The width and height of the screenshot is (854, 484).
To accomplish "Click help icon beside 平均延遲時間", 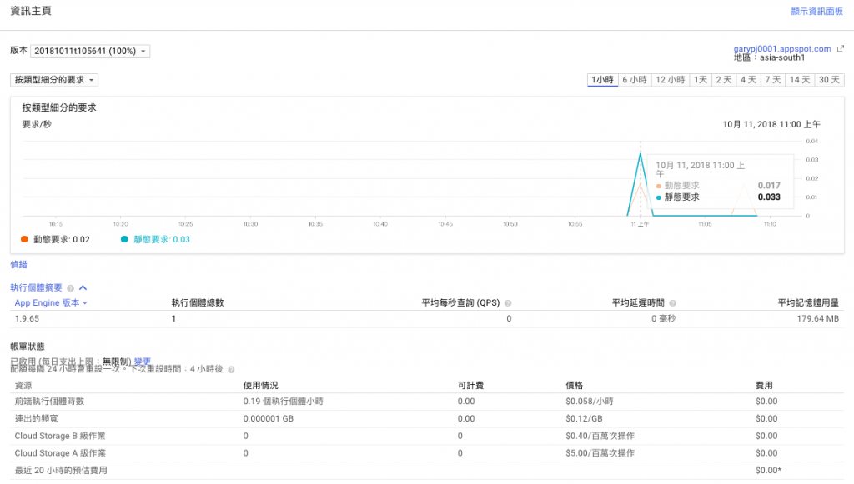I will (672, 303).
